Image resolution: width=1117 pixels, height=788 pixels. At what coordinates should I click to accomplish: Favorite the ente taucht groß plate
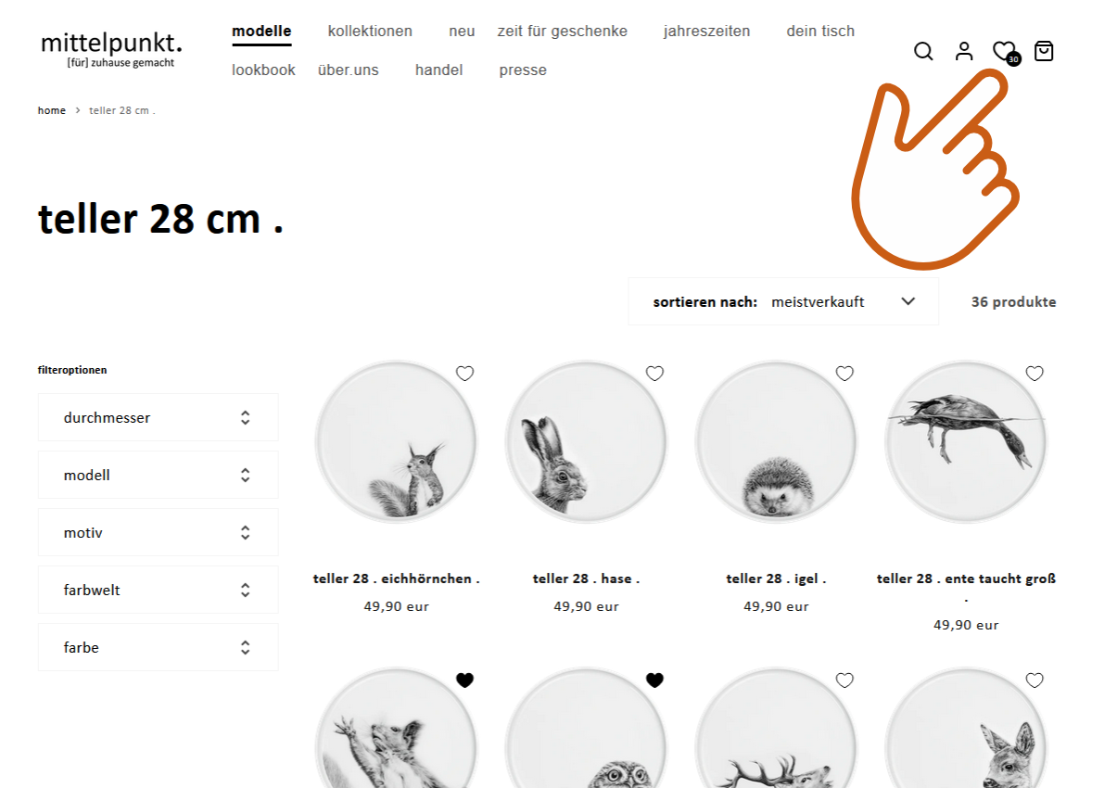[1034, 374]
